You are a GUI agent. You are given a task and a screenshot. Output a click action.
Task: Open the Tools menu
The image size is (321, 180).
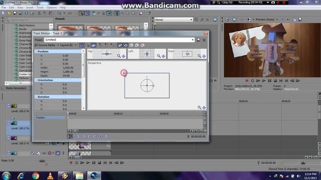[40, 7]
